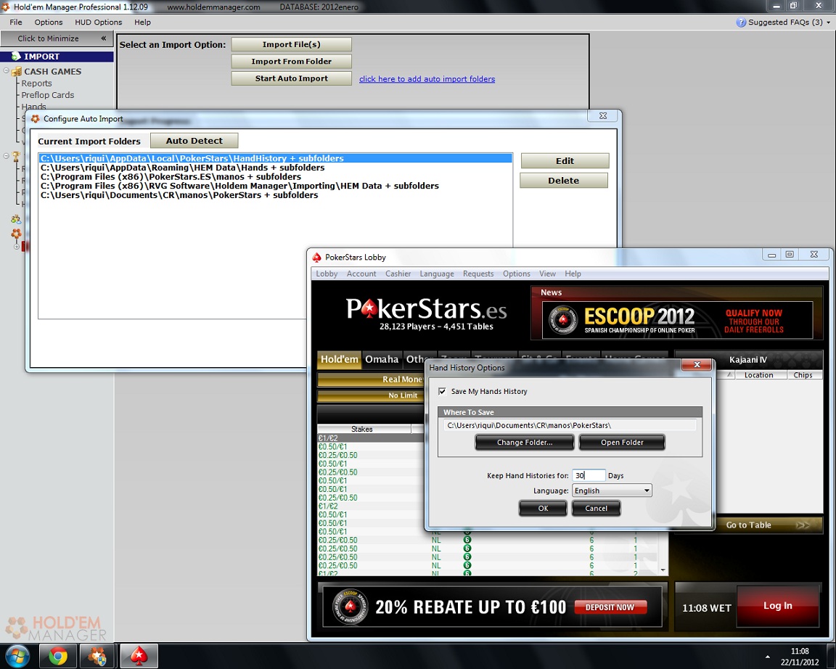Open the Options menu in PokerStars Lobby

517,274
